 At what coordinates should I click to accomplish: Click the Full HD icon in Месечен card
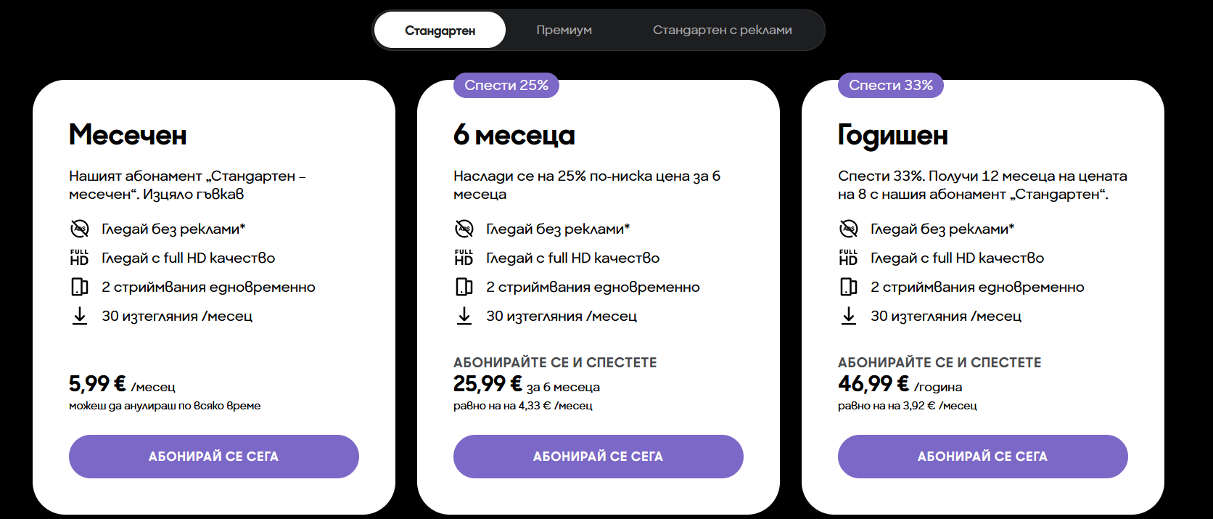[79, 258]
